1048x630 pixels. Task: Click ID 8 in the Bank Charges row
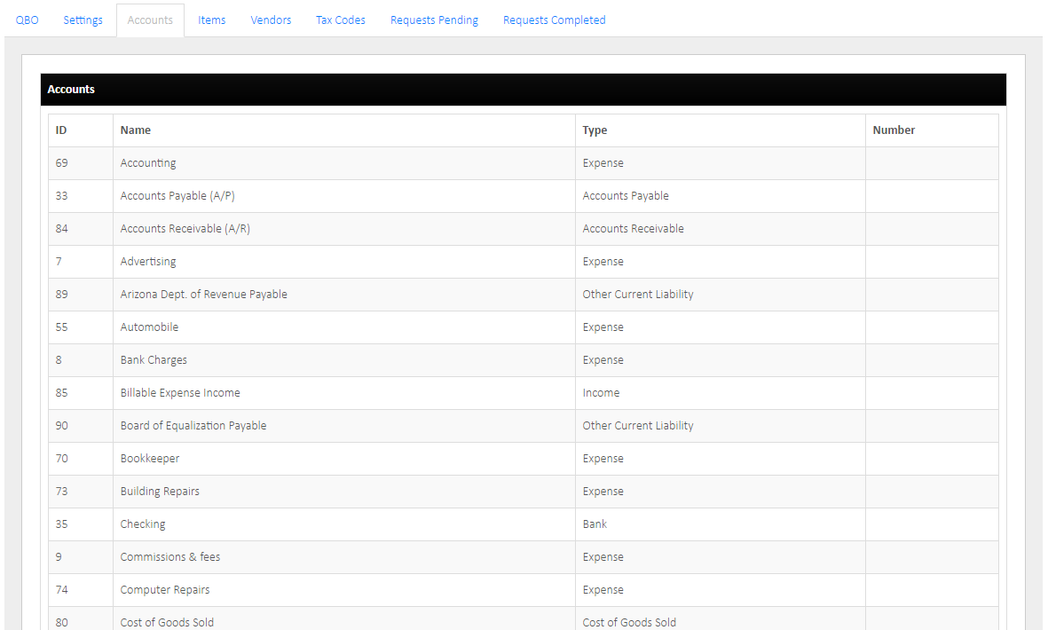click(x=59, y=359)
